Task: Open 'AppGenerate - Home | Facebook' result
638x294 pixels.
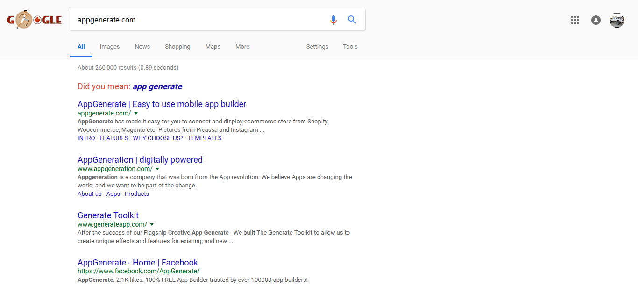Action: [138, 263]
